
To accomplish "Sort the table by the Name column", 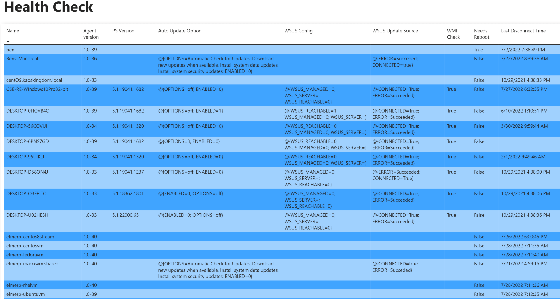I will (13, 31).
